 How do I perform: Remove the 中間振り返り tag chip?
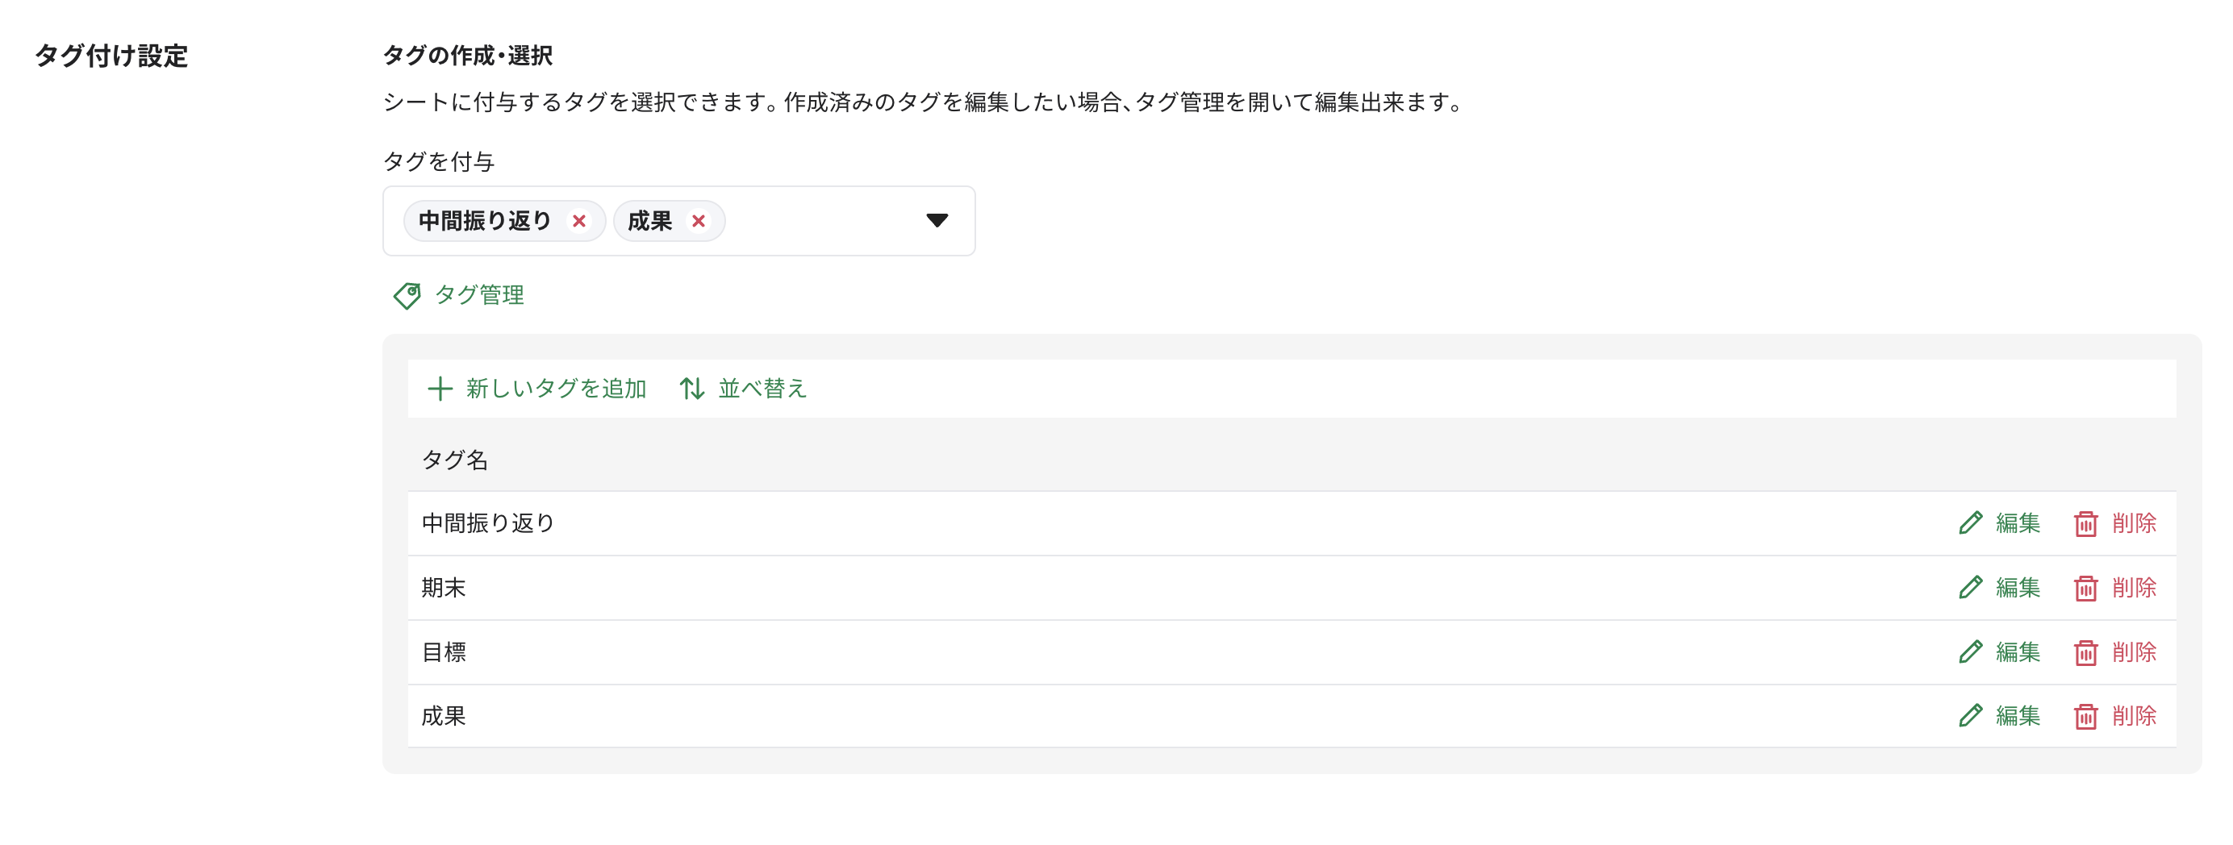[579, 221]
